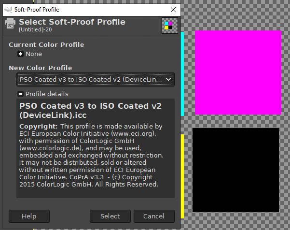
Task: Collapse the Profile details section
Action: [20, 94]
